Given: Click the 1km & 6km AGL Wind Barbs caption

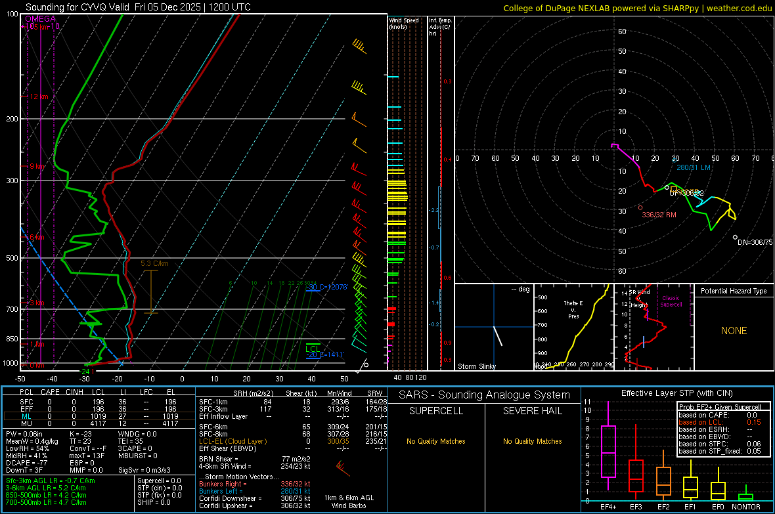Looking at the screenshot, I should click(349, 502).
